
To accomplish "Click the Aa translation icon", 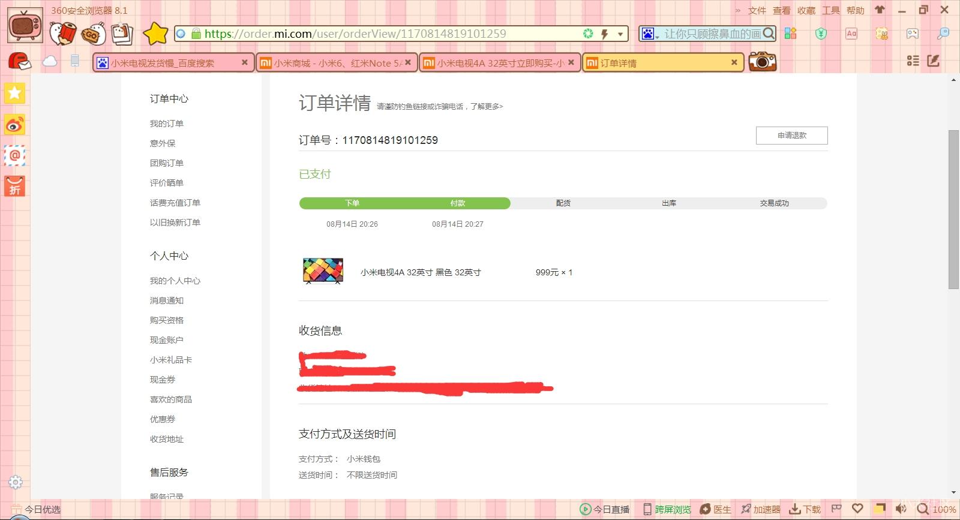I will point(851,34).
